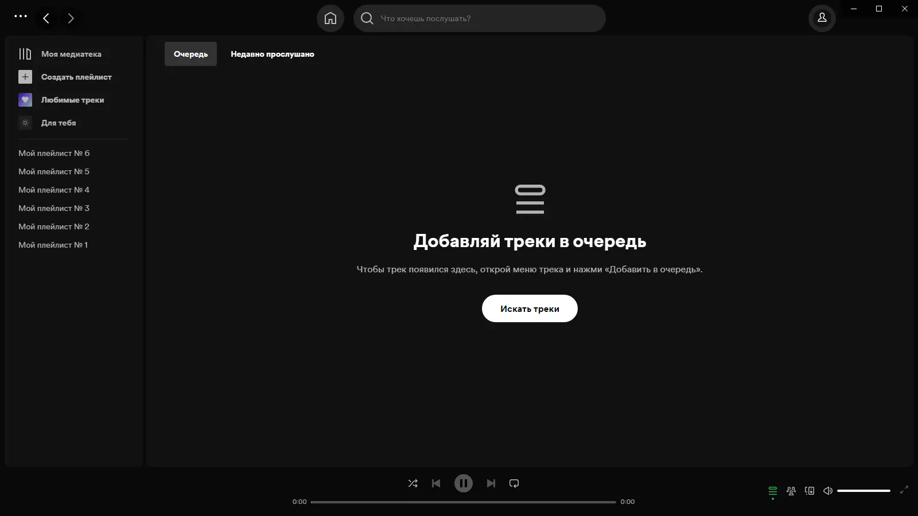
Task: Open Мой плейлист № 6
Action: pos(54,153)
